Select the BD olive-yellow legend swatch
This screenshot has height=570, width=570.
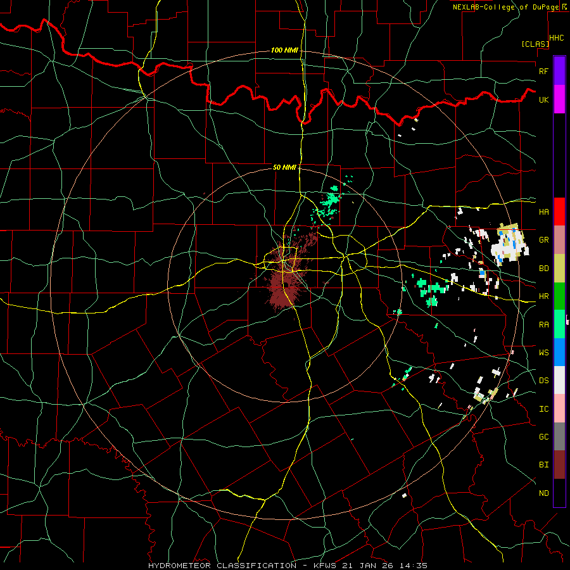pyautogui.click(x=559, y=269)
